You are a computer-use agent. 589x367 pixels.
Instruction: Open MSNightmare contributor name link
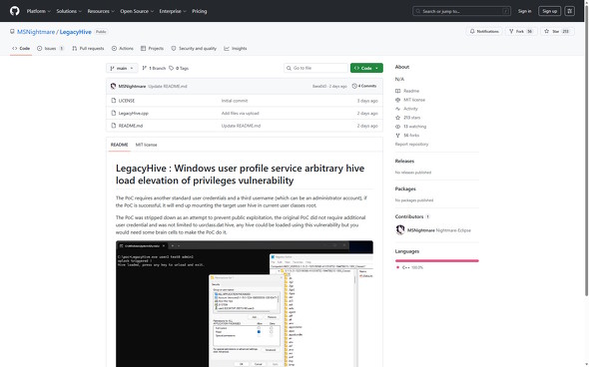pyautogui.click(x=420, y=230)
